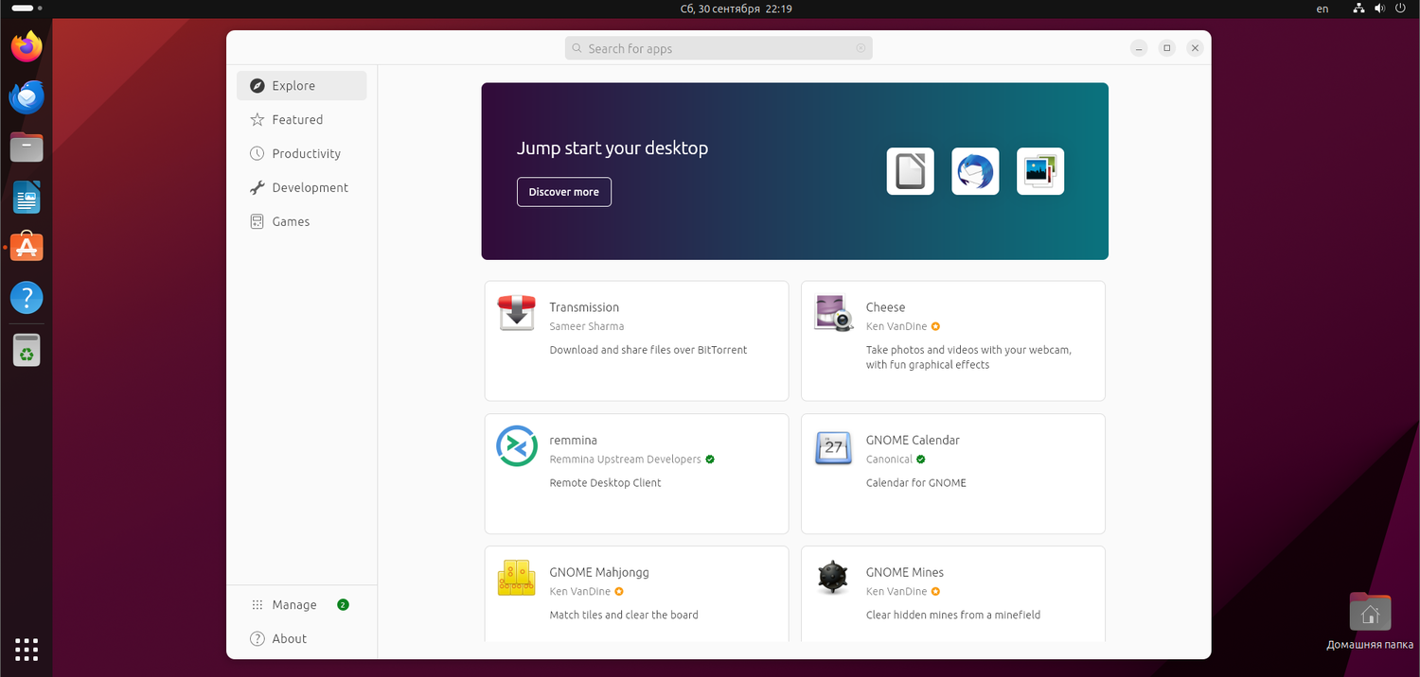The image size is (1420, 677).
Task: Open the GNOME Mines card title
Action: (x=904, y=573)
